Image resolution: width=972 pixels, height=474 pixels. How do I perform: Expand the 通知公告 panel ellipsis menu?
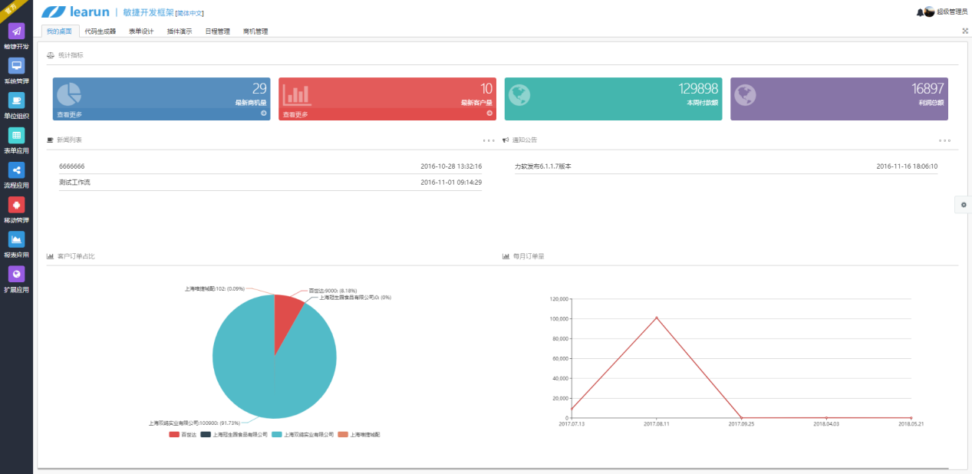click(944, 140)
